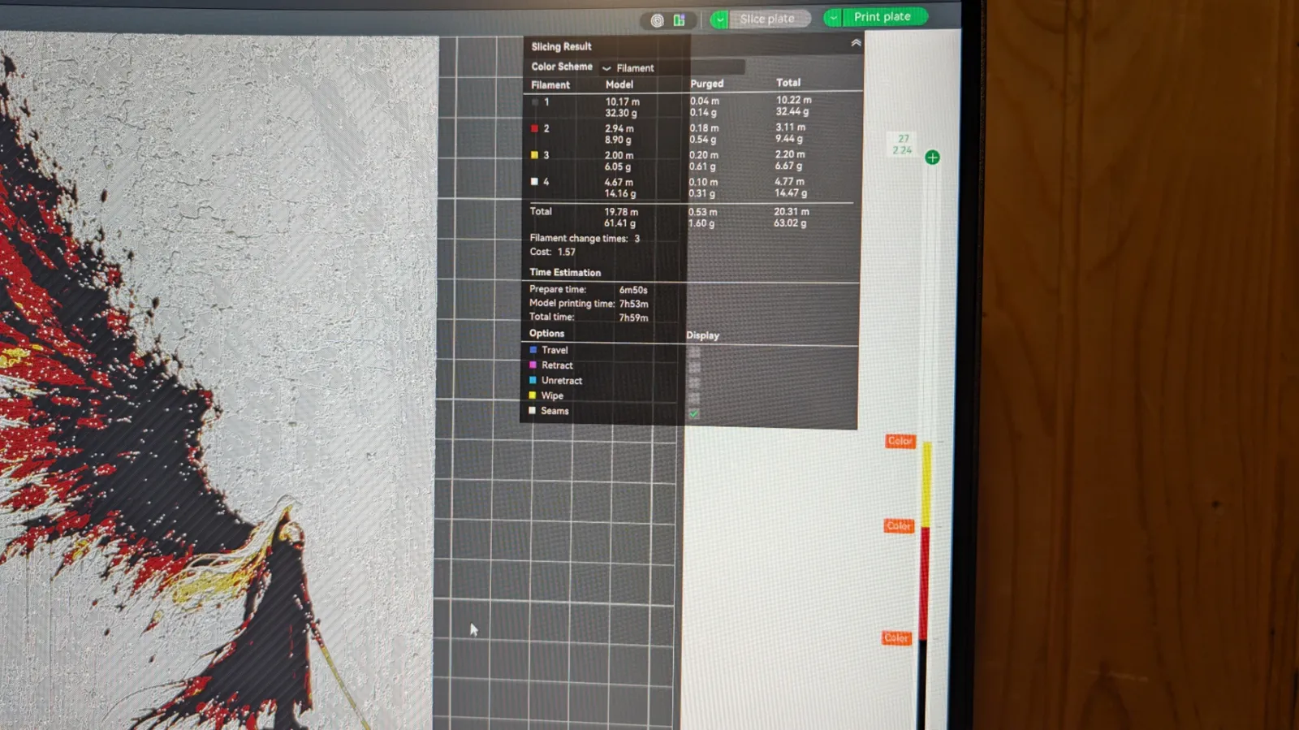Viewport: 1299px width, 730px height.
Task: Toggle the Retract display checkbox
Action: [694, 367]
